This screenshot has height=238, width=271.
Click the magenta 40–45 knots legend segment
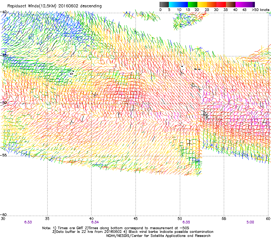click(240, 4)
